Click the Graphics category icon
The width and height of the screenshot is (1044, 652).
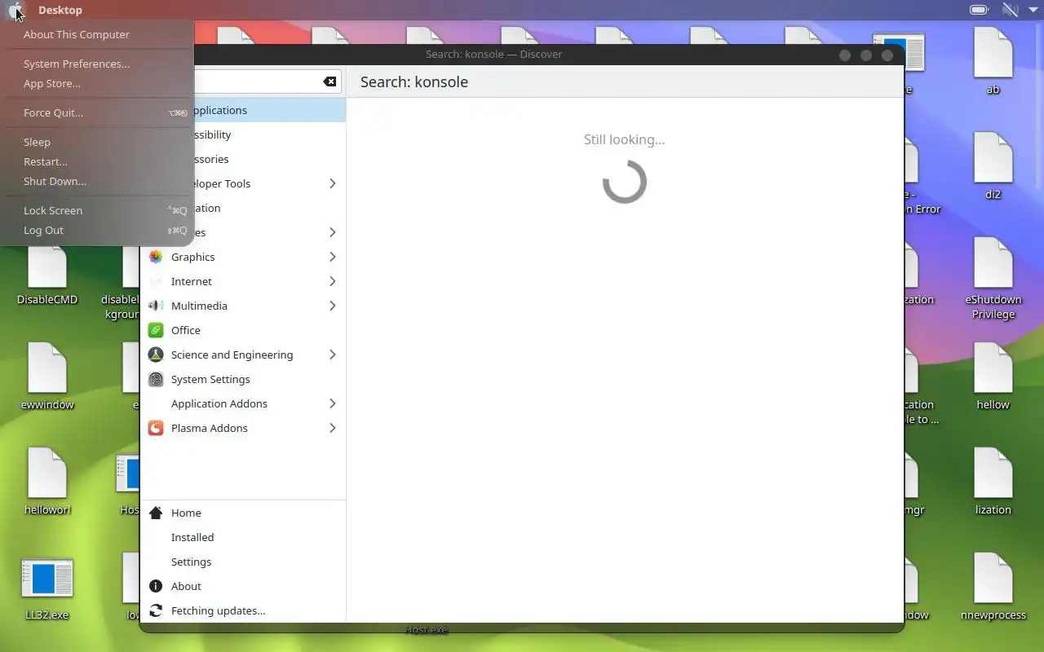(156, 257)
